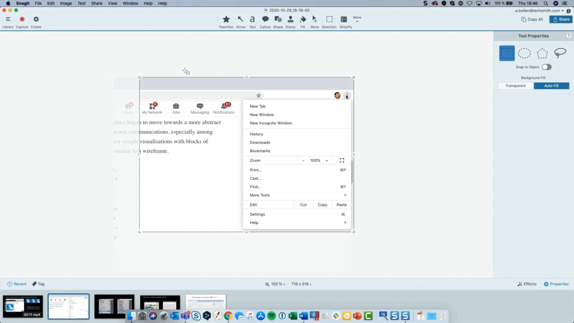
Task: Click the Tag icon button
Action: (x=39, y=284)
